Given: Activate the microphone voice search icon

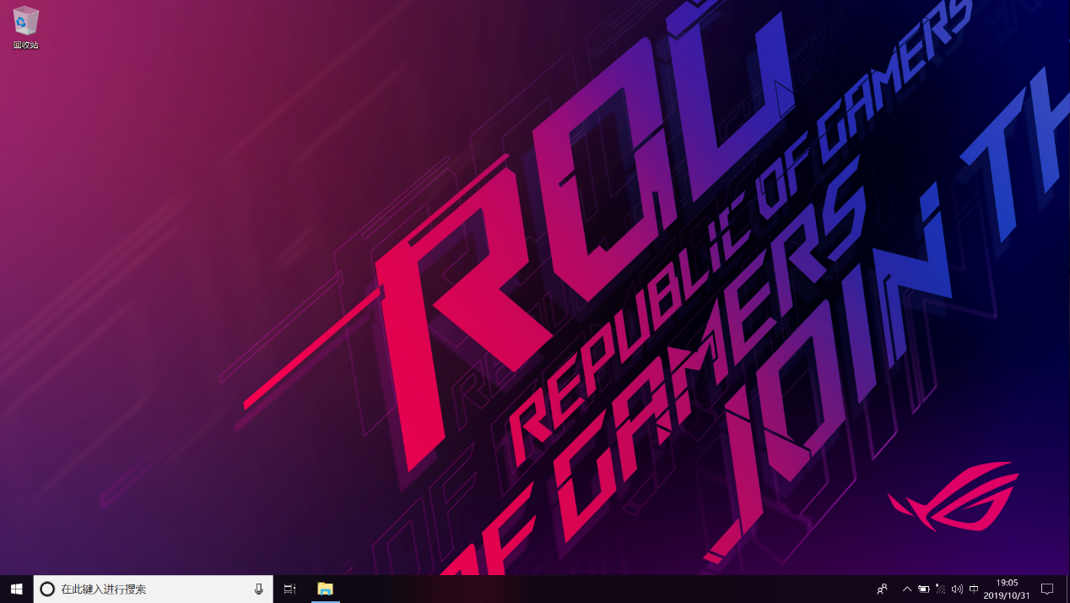Looking at the screenshot, I should pyautogui.click(x=258, y=589).
